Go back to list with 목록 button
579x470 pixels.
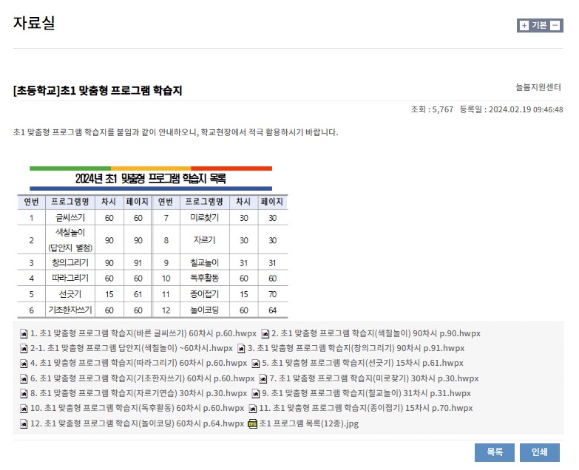(x=495, y=452)
